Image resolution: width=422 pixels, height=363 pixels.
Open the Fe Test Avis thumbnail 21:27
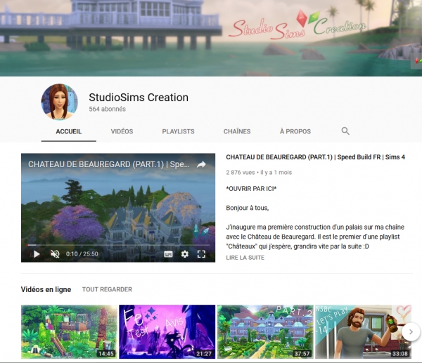tap(167, 331)
